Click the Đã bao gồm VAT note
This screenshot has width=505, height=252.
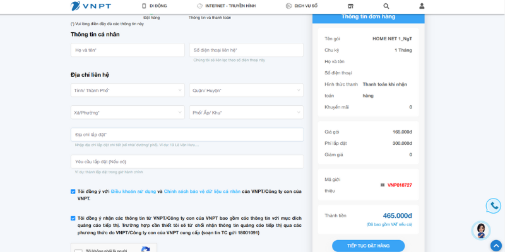pyautogui.click(x=389, y=224)
